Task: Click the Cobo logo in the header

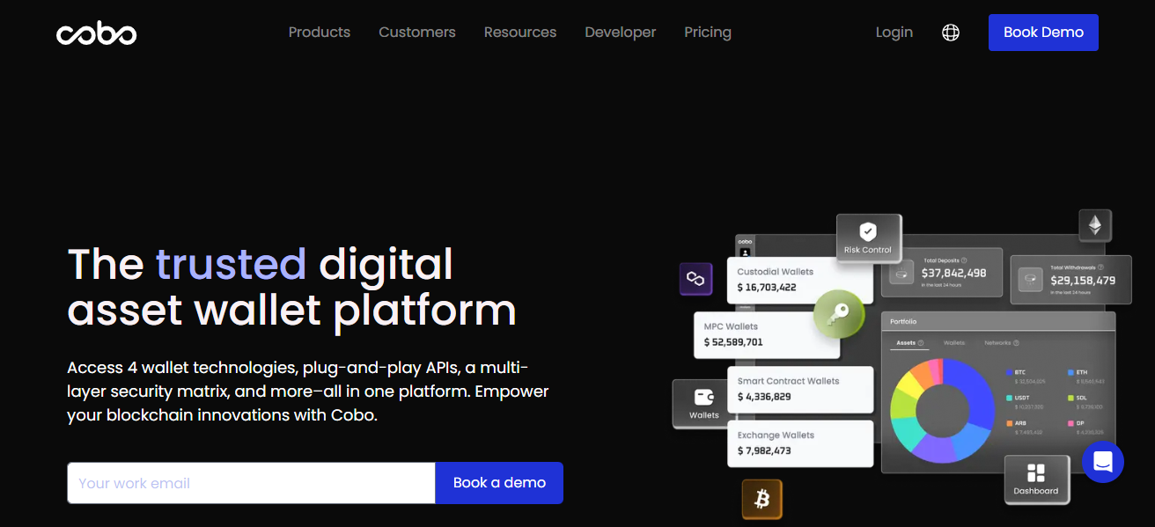Action: (97, 33)
